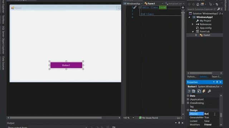Expand the (ApplicationSettings) property
Image resolution: width=229 pixels, height=128 pixels.
(x=188, y=99)
